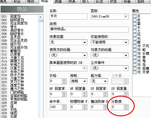Viewport: 151px width, 118px height.
Task: Increase 魔法防御 F value with up arrow
Action: click(105, 106)
